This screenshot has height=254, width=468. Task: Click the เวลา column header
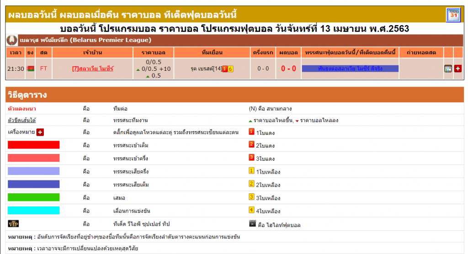(x=16, y=53)
